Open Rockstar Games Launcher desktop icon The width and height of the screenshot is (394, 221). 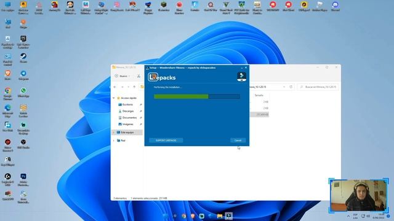(23, 7)
